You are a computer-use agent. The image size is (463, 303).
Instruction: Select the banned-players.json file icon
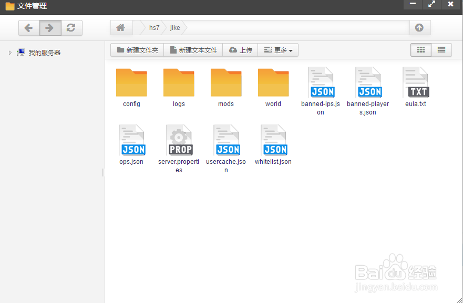[x=368, y=82]
